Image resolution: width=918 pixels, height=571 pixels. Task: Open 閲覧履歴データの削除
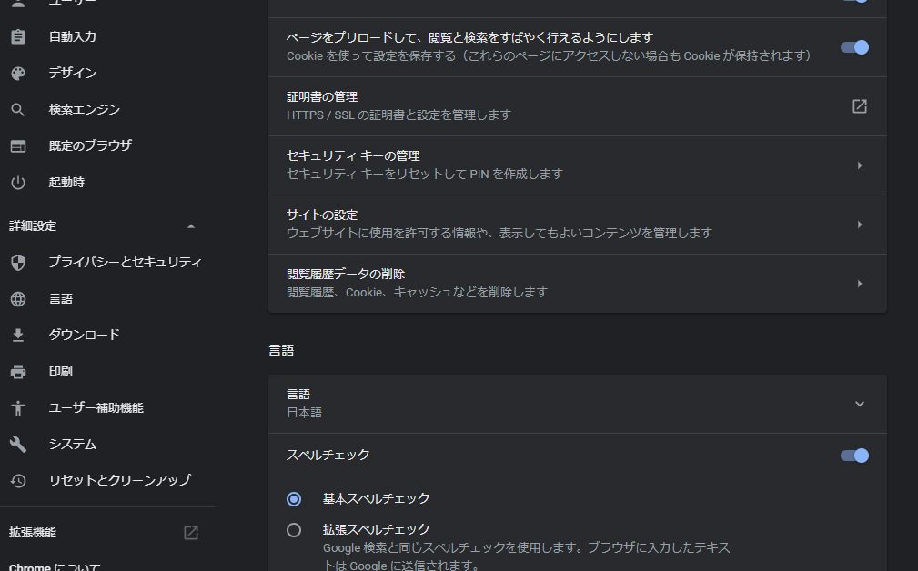pyautogui.click(x=577, y=284)
